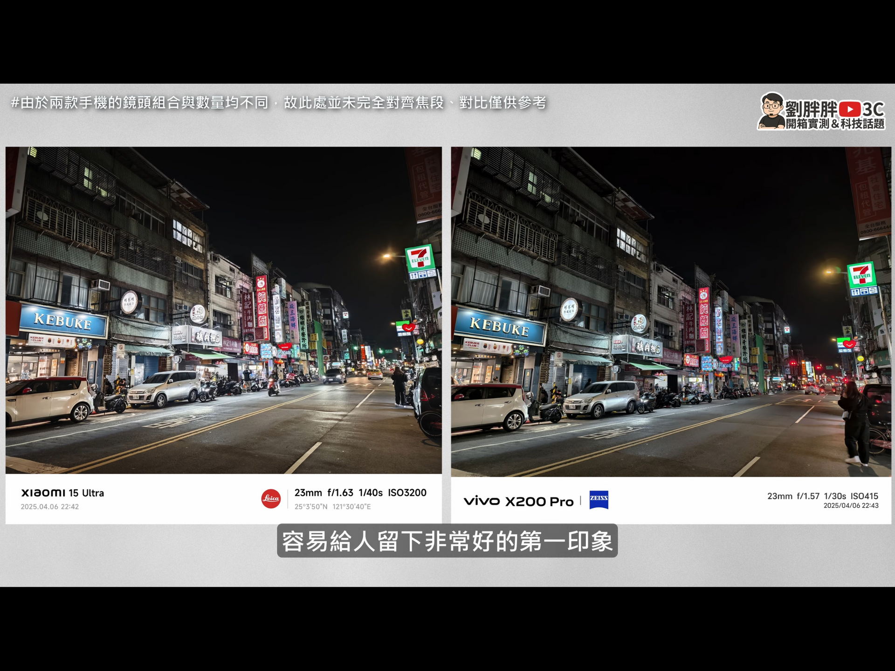Click the YouTube play icon in the channel logo
Screen dimensions: 895x671
coord(850,109)
